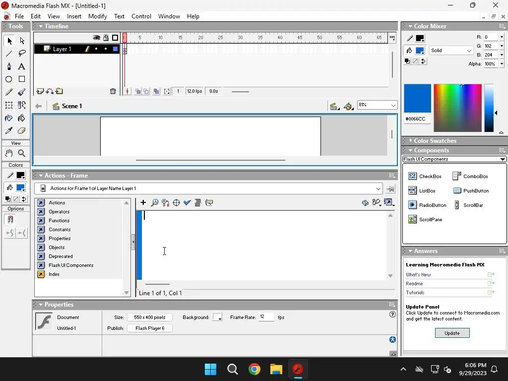Click the Insert Layer icon
This screenshot has width=508, height=381.
point(40,91)
